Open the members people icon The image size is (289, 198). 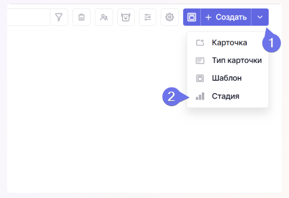click(x=104, y=17)
